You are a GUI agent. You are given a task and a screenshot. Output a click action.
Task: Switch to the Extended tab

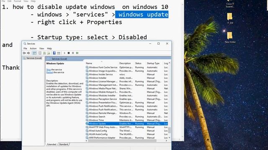(x=52, y=145)
